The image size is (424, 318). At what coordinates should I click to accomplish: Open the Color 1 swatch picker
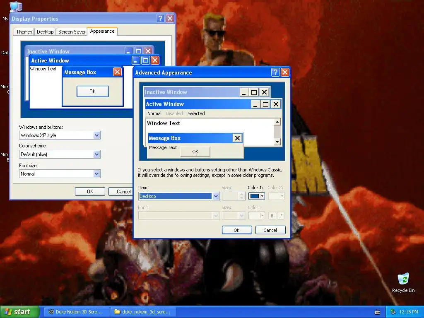click(x=256, y=196)
